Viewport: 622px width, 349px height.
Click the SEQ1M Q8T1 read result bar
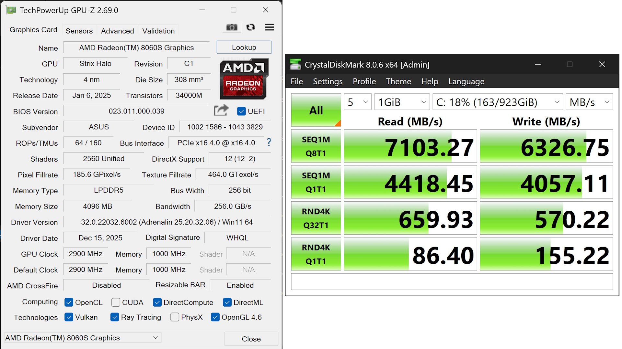point(410,146)
